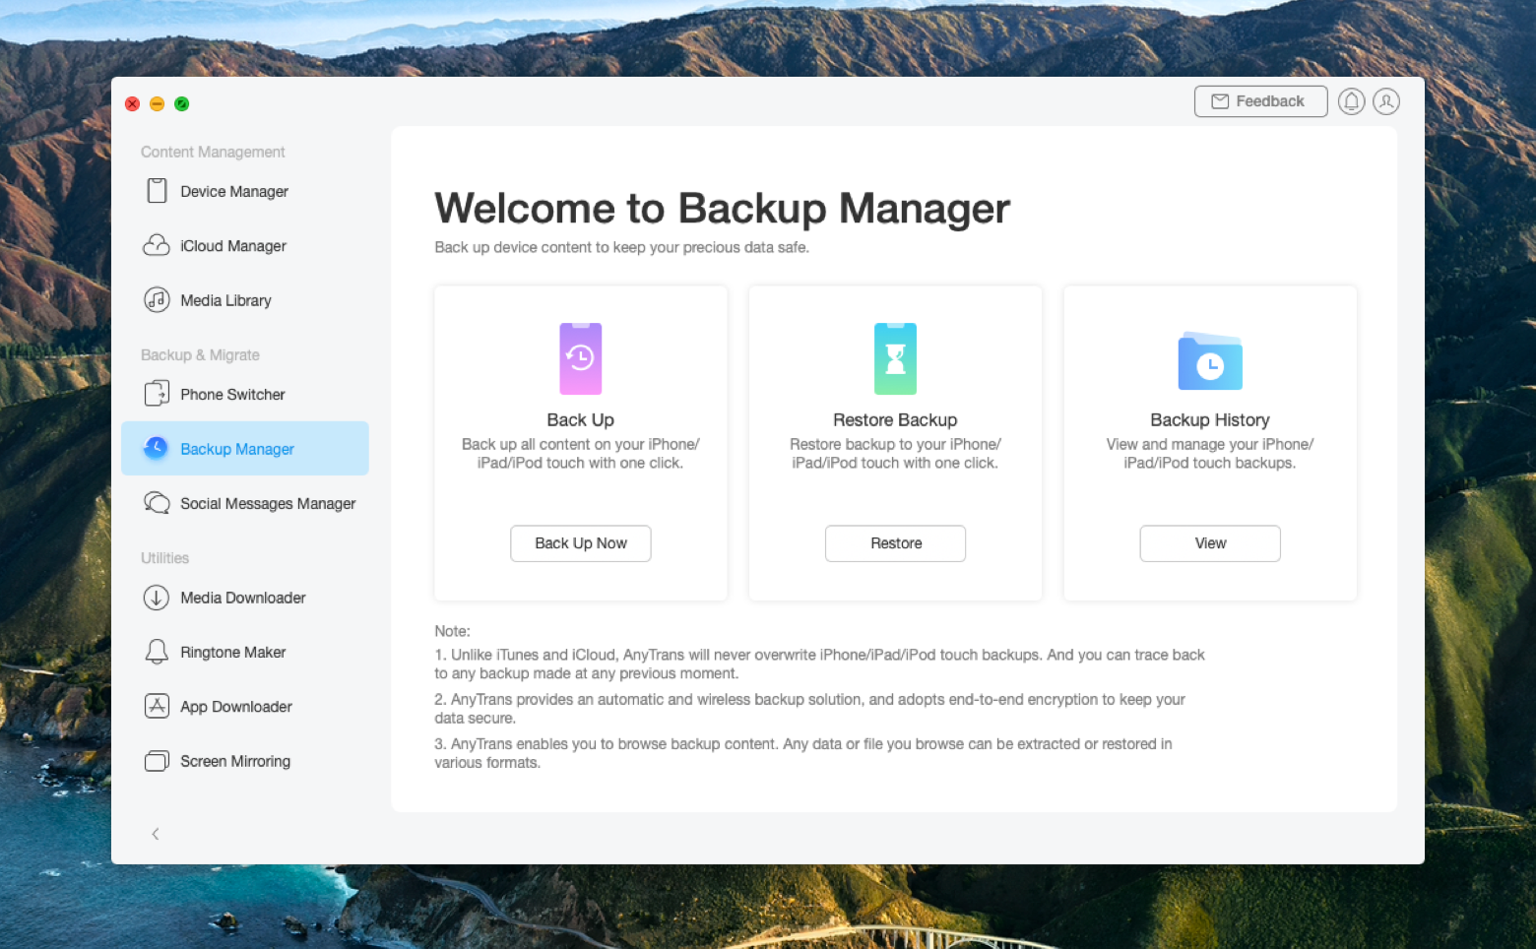Click the Back Up Now button
The height and width of the screenshot is (949, 1536).
coord(581,543)
